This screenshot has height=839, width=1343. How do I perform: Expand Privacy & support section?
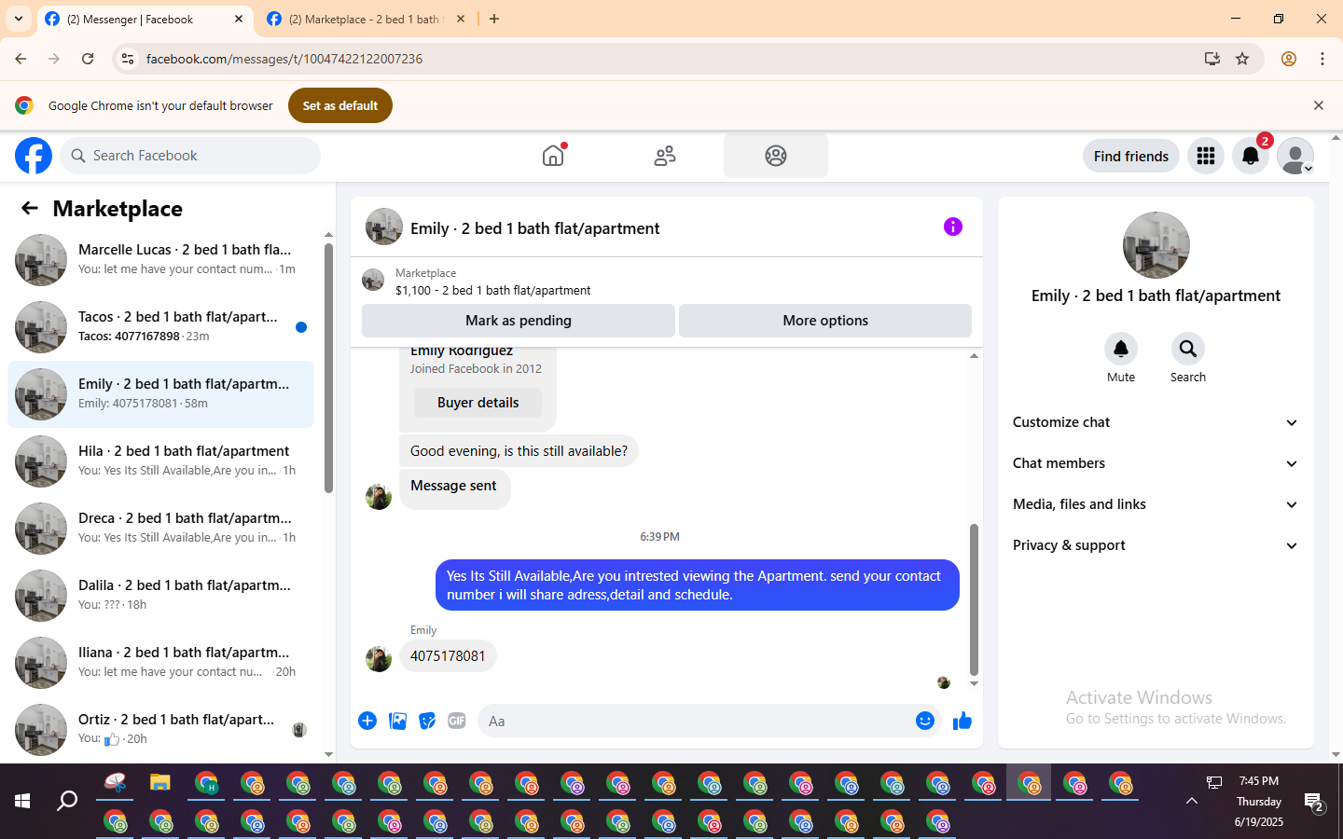[x=1156, y=545]
